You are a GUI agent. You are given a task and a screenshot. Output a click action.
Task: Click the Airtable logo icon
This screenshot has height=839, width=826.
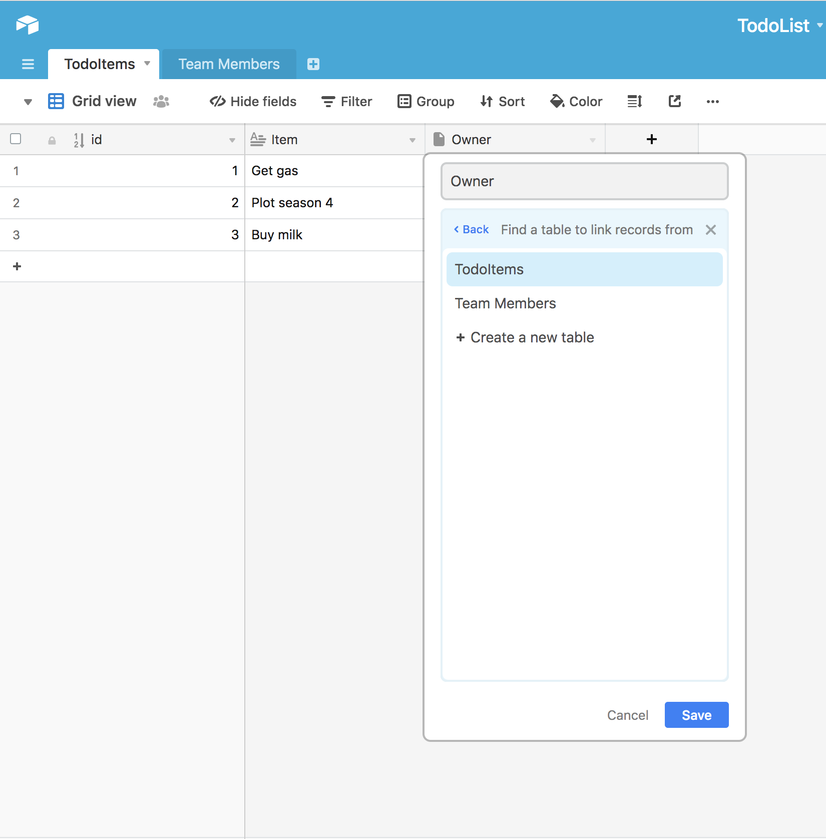click(x=28, y=25)
